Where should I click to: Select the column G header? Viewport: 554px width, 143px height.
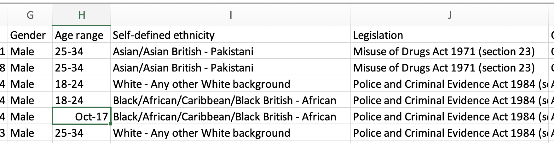click(x=30, y=15)
